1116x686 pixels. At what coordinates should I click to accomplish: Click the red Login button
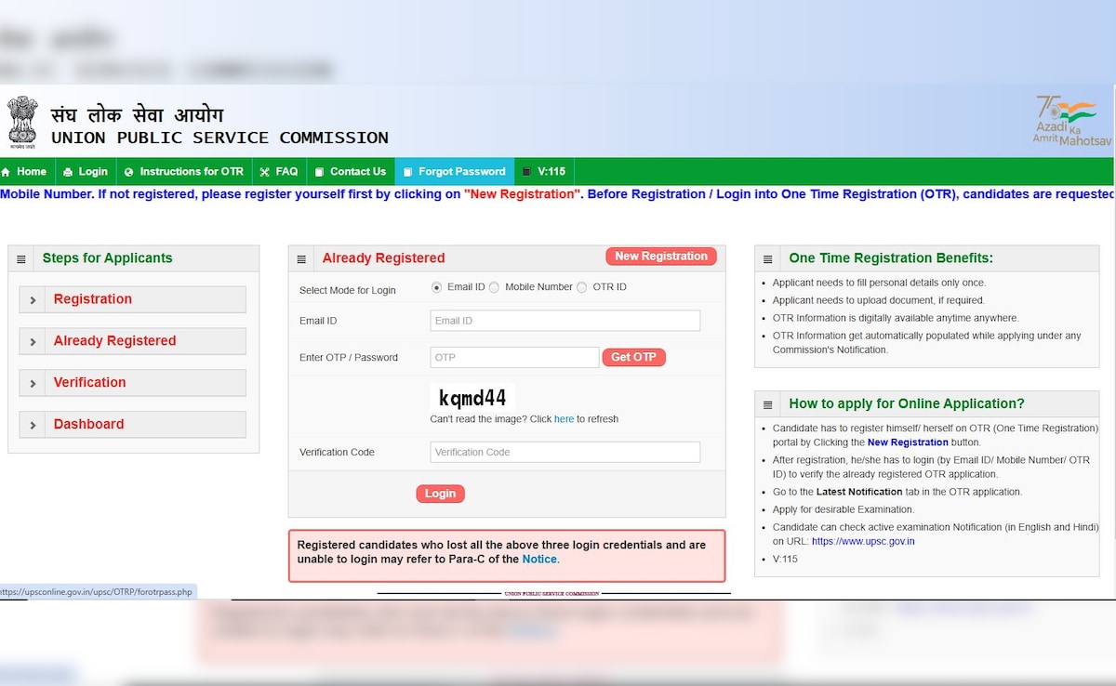click(x=440, y=494)
